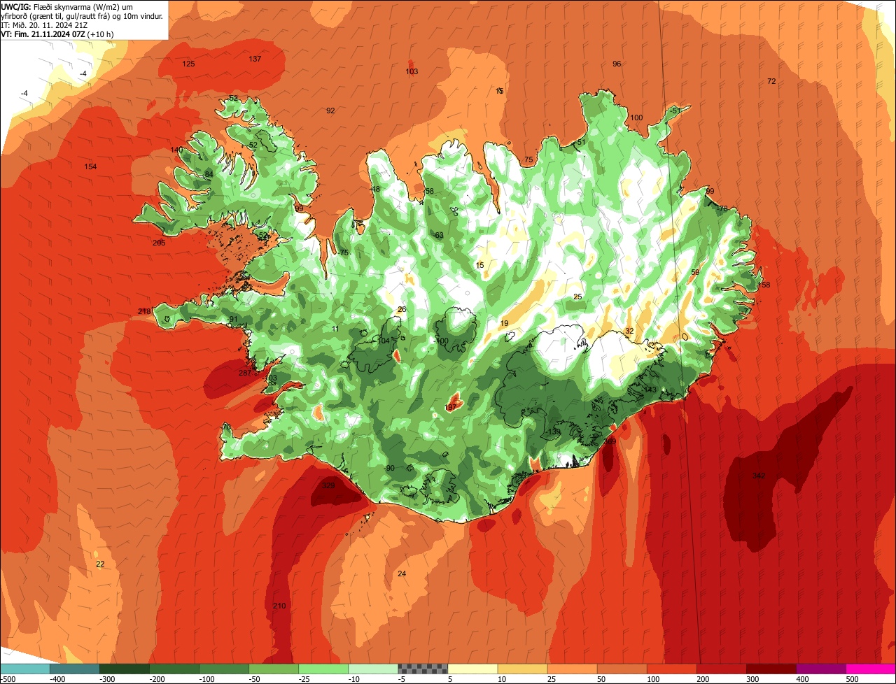
Task: Pick the purple legend swatch for 400 to 500
Action: tap(820, 669)
